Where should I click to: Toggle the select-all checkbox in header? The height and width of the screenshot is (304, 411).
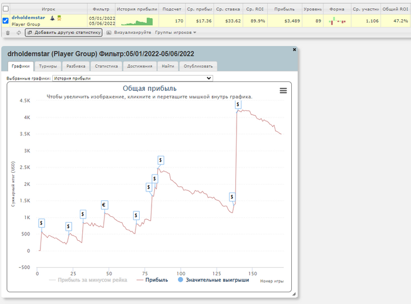(x=6, y=9)
